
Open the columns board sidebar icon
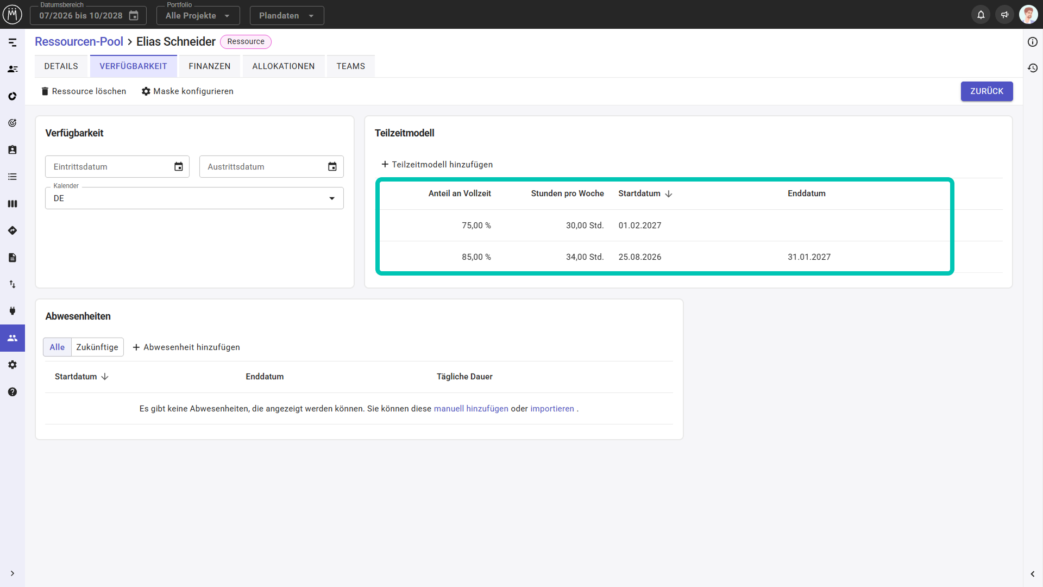tap(12, 204)
